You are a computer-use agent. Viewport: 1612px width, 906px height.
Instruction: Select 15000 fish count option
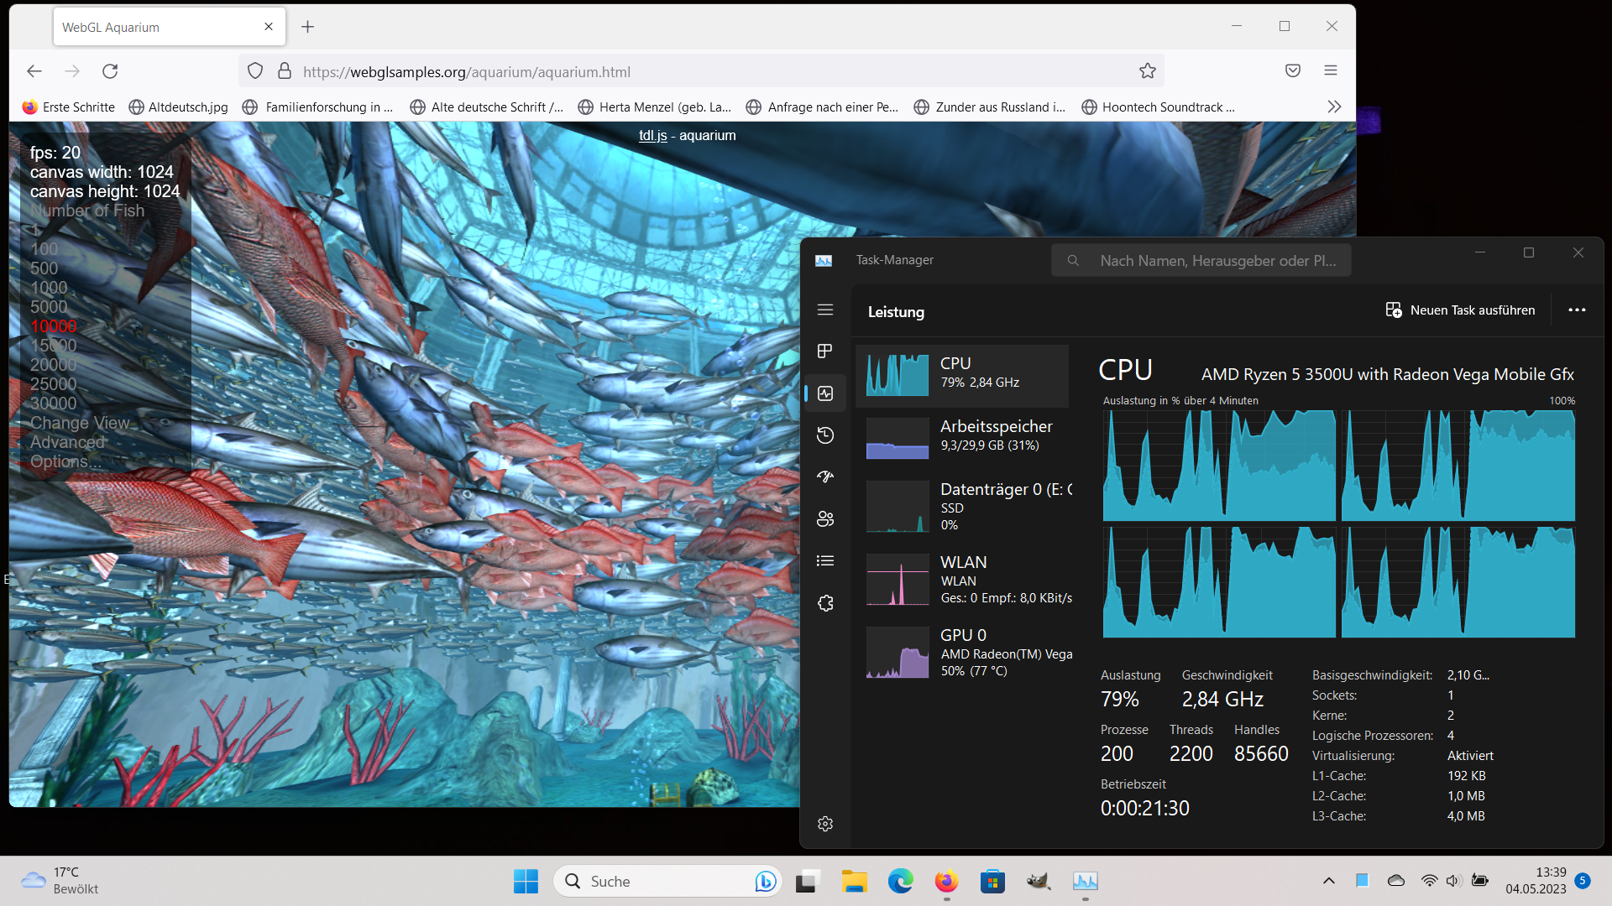tap(53, 346)
